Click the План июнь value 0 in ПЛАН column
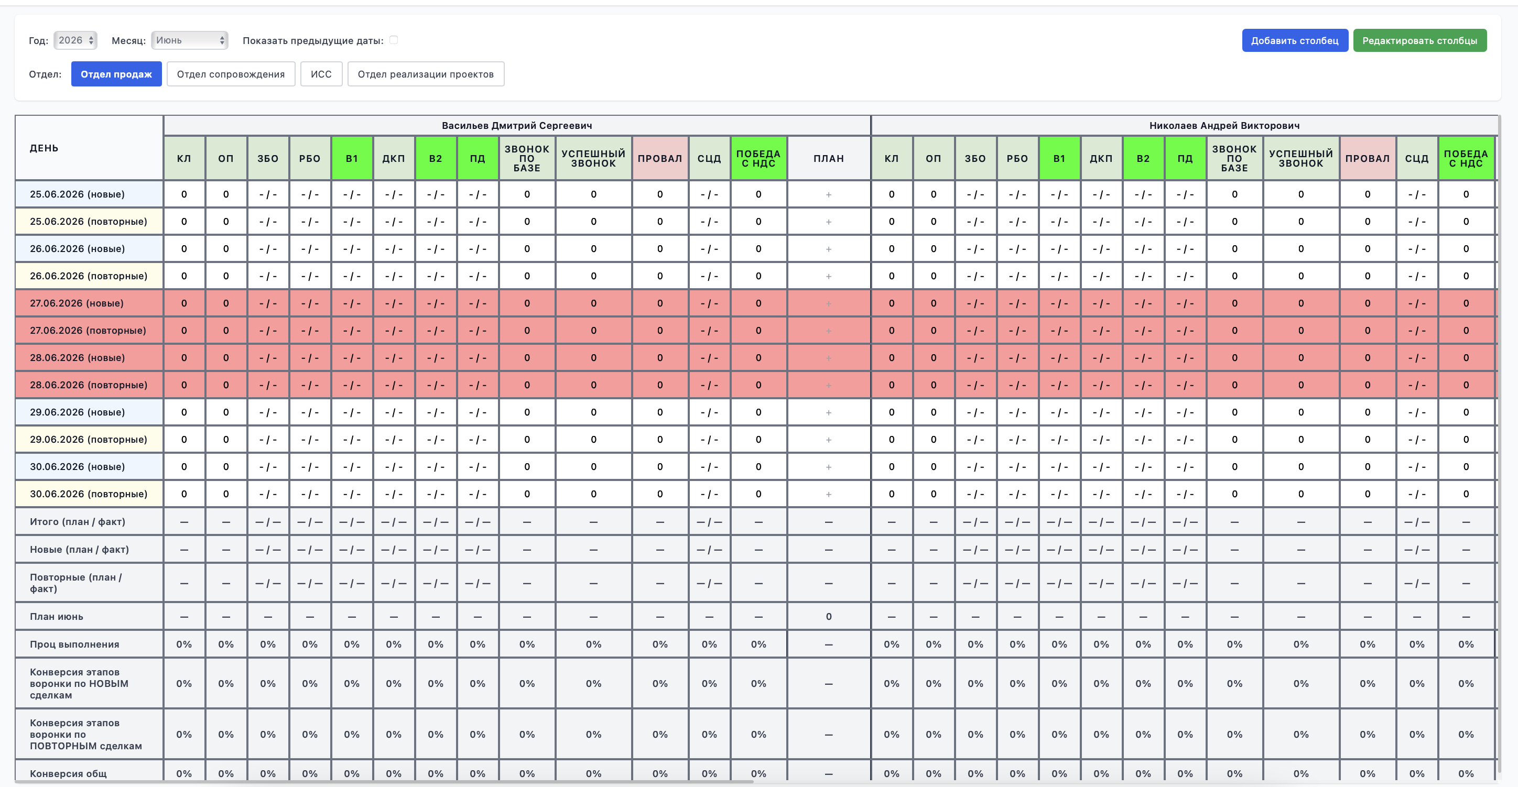1518x787 pixels. point(829,617)
